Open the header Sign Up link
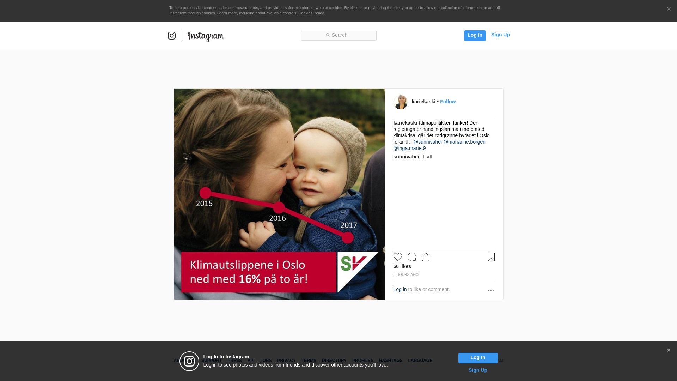Screen dimensions: 677x381 coord(500,35)
